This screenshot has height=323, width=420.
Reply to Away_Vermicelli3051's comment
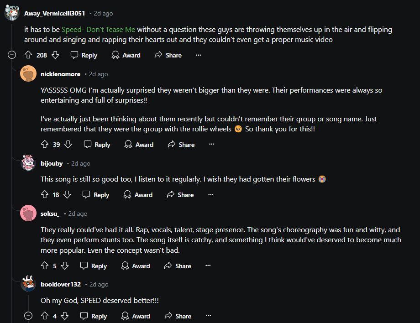pos(84,55)
